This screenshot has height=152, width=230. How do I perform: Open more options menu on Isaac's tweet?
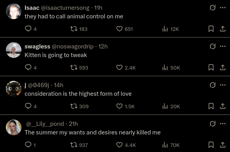223,8
